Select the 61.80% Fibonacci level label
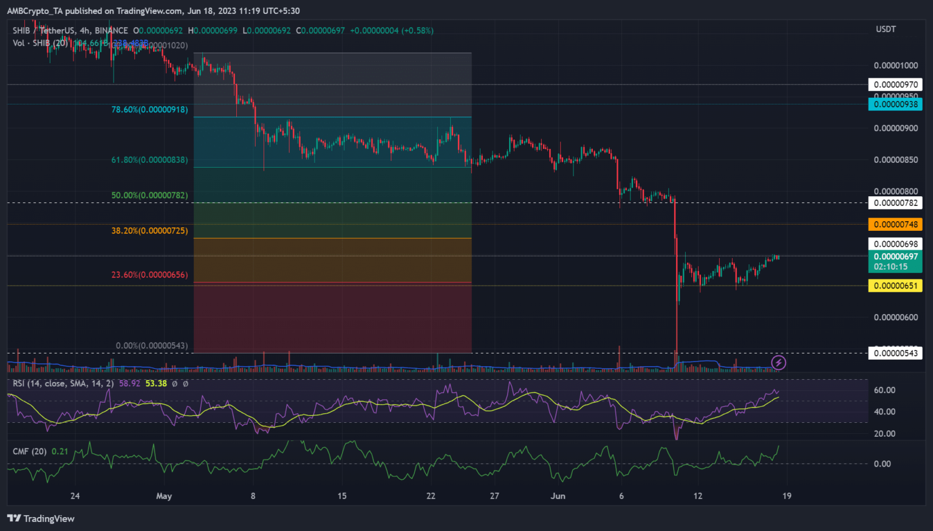Image resolution: width=933 pixels, height=531 pixels. point(149,160)
